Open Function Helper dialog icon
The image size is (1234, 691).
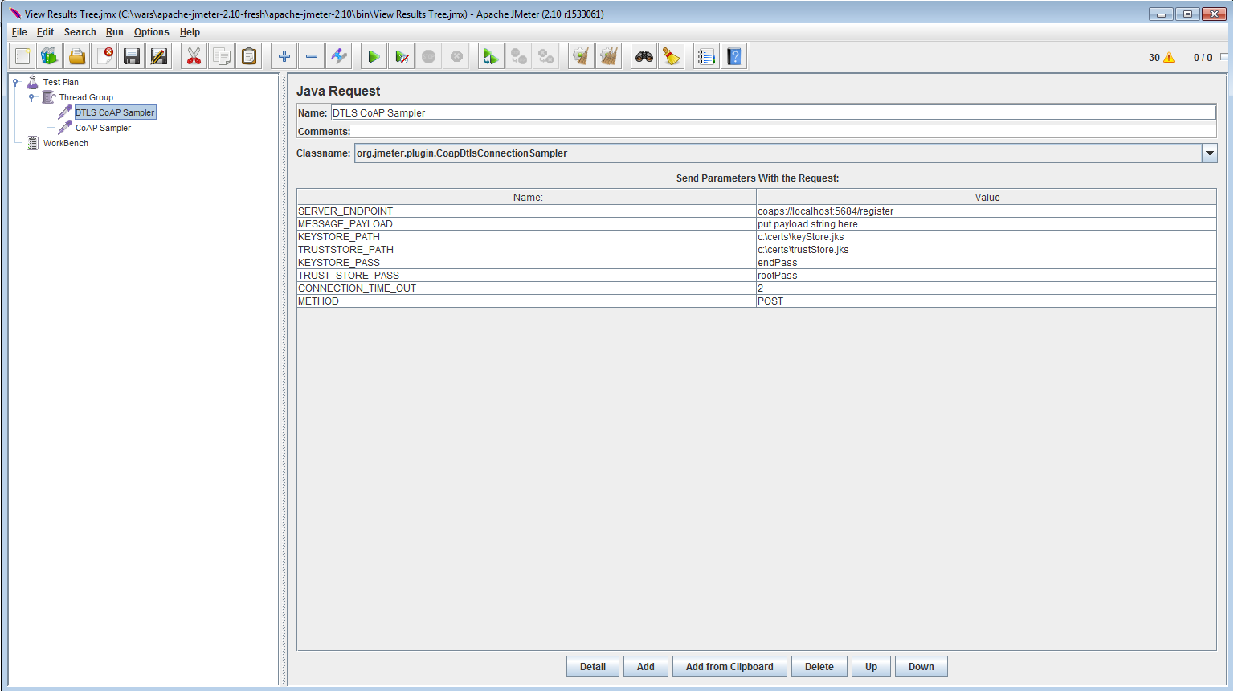point(706,56)
